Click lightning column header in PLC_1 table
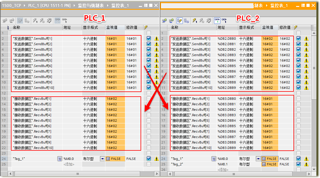 146,27
